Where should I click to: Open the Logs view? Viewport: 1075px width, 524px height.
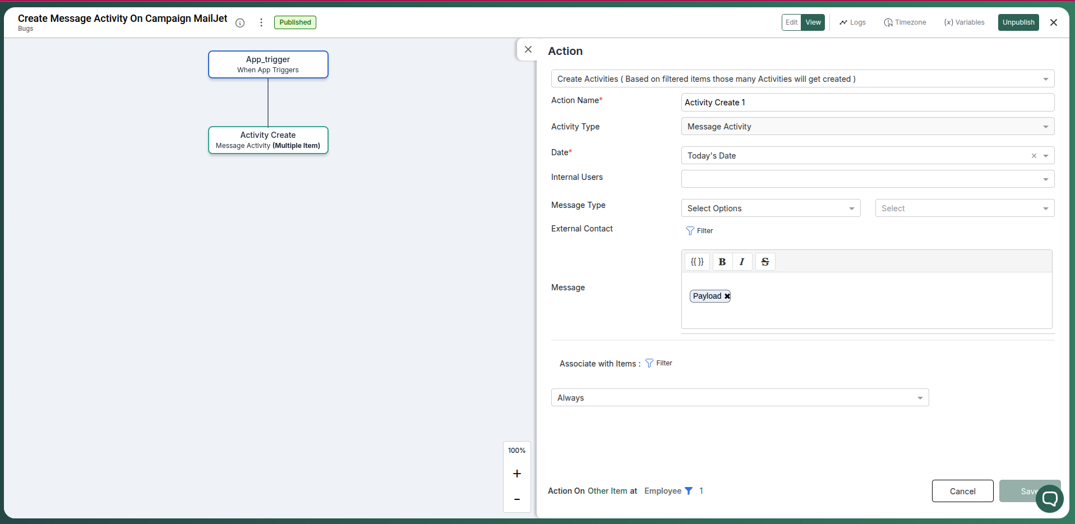tap(852, 22)
